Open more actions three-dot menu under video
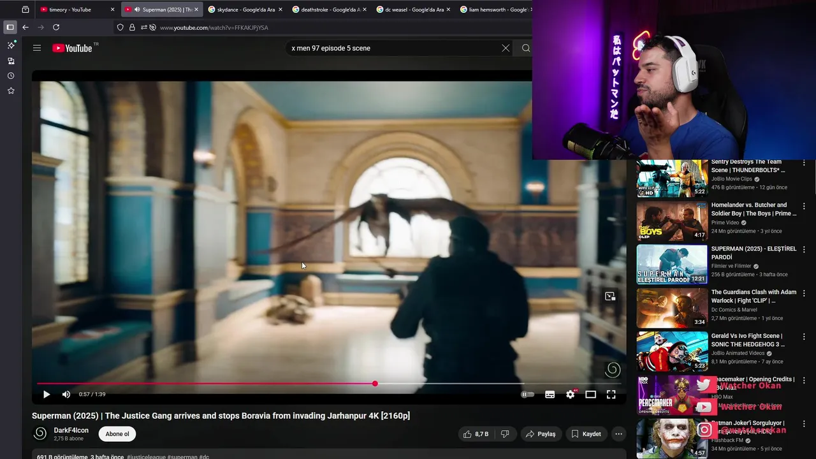The width and height of the screenshot is (816, 459). [x=618, y=434]
